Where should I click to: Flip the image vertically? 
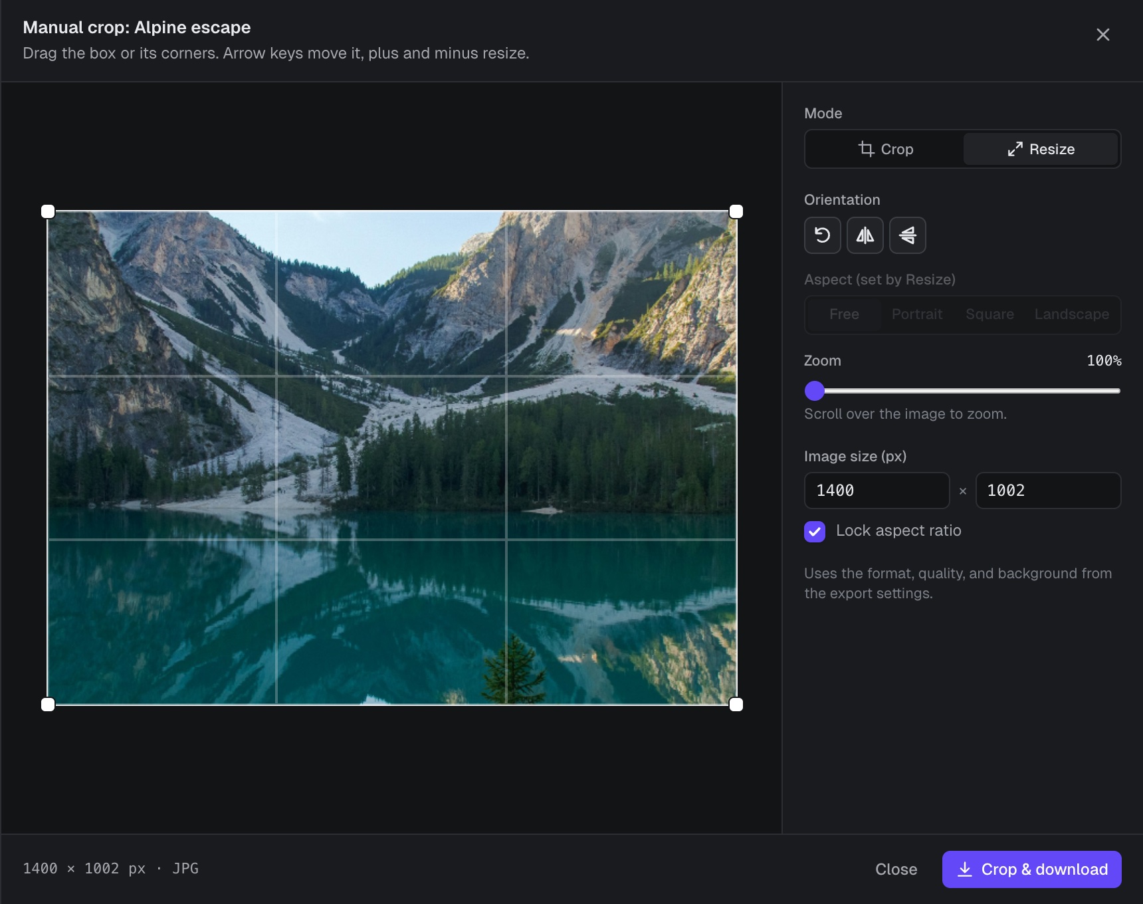tap(907, 235)
